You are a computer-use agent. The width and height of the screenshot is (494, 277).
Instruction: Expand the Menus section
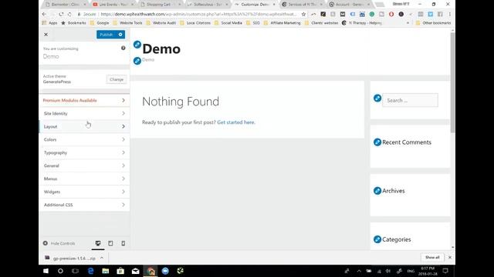coord(84,179)
